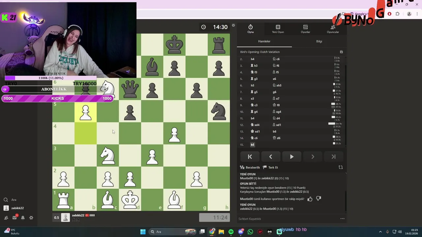Open Task View in the taskbar
Image resolution: width=422 pixels, height=237 pixels.
pyautogui.click(x=202, y=232)
